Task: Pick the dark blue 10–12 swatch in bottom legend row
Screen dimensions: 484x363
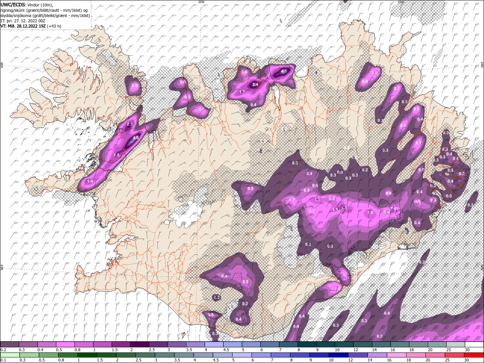Action: coord(338,355)
